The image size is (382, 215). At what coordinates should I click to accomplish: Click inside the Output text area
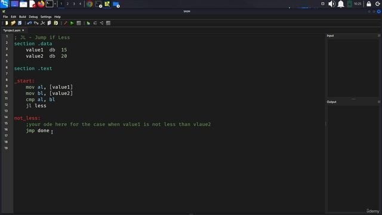[x=353, y=158]
